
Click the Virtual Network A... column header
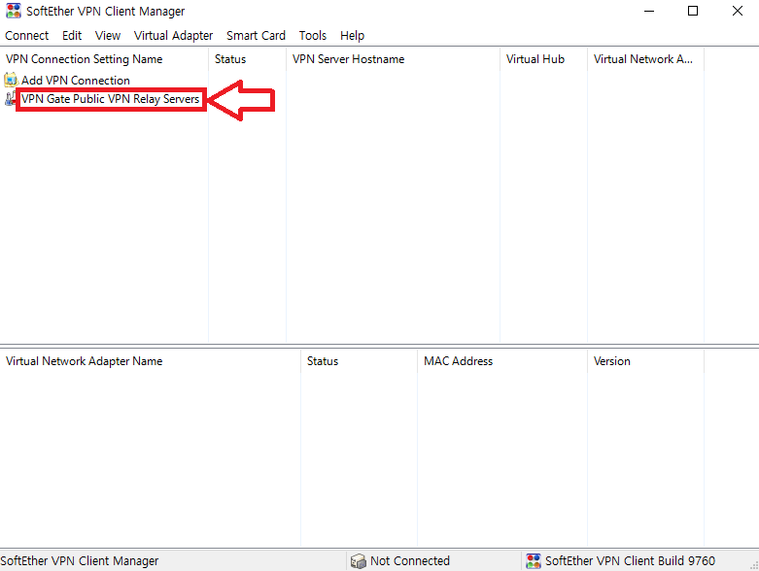click(645, 59)
